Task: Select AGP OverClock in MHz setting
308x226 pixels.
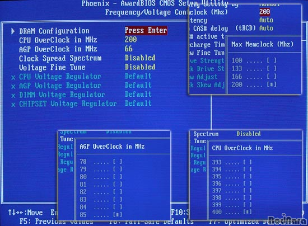Action: point(58,49)
